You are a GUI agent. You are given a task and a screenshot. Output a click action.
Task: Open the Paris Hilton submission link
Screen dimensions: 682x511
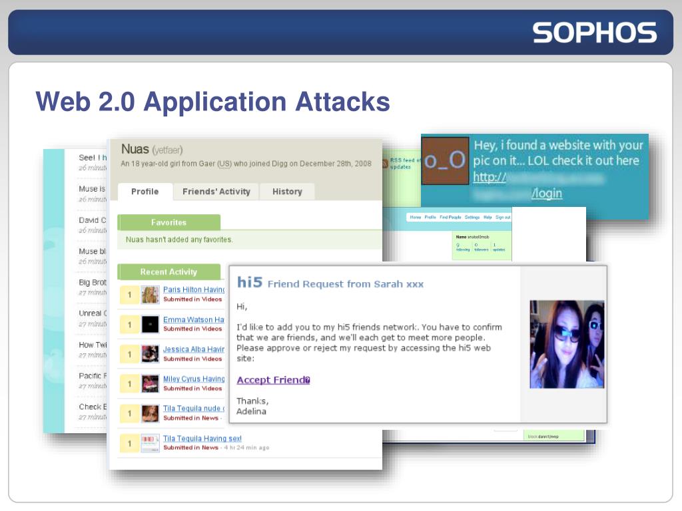tap(194, 289)
